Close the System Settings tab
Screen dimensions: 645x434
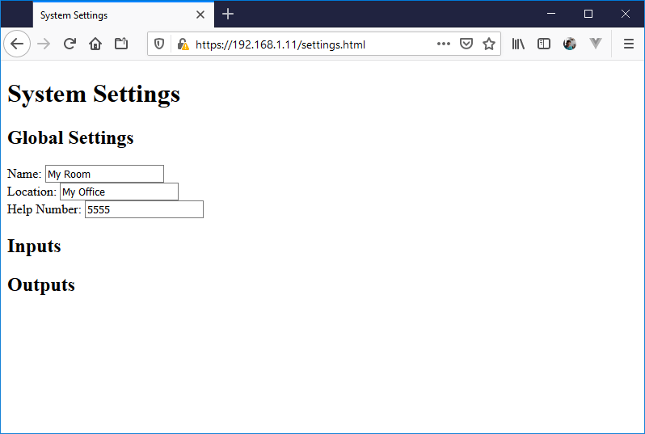200,15
